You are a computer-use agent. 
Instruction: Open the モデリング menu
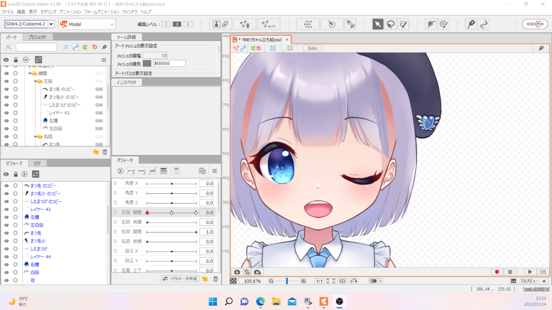pyautogui.click(x=48, y=12)
